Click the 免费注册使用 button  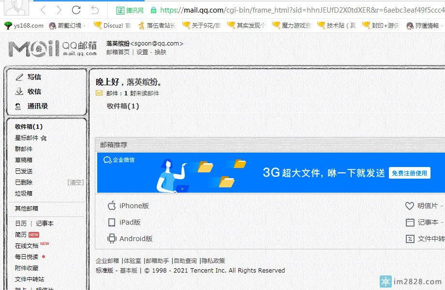(410, 173)
